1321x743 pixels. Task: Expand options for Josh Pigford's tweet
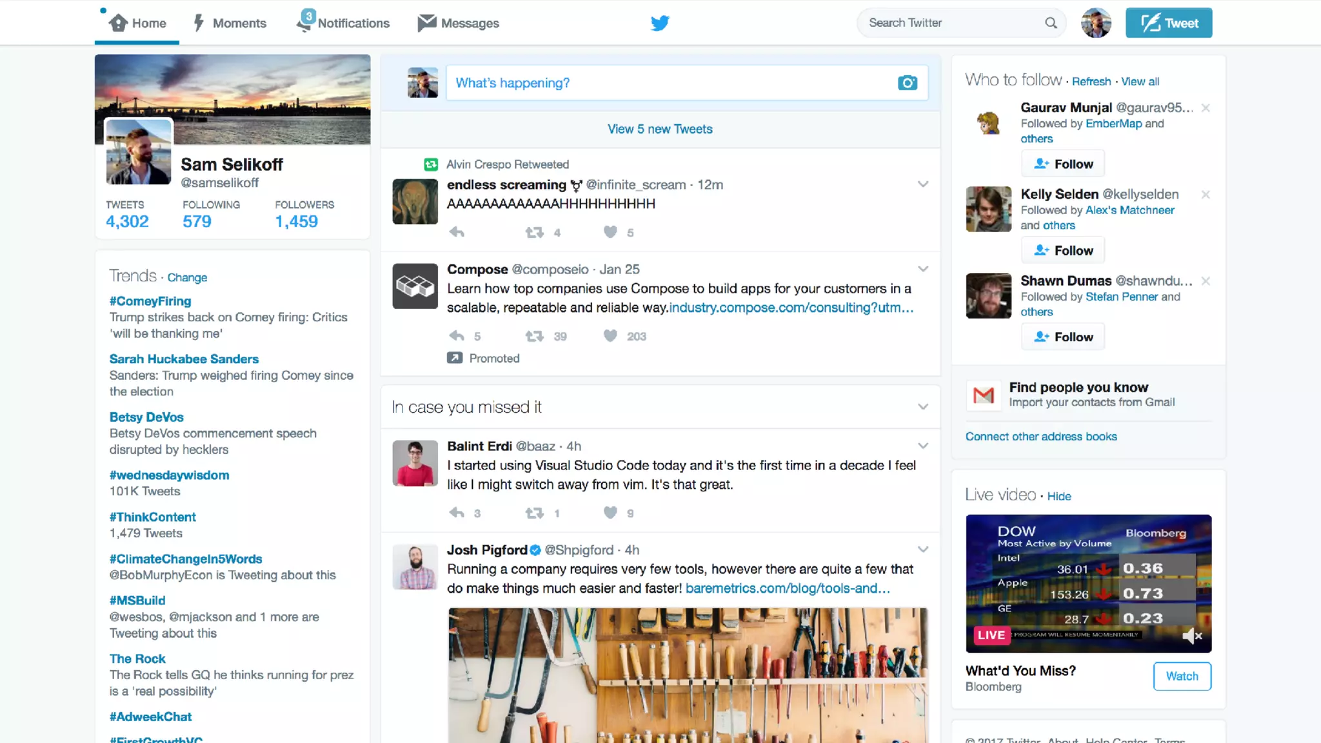tap(923, 550)
